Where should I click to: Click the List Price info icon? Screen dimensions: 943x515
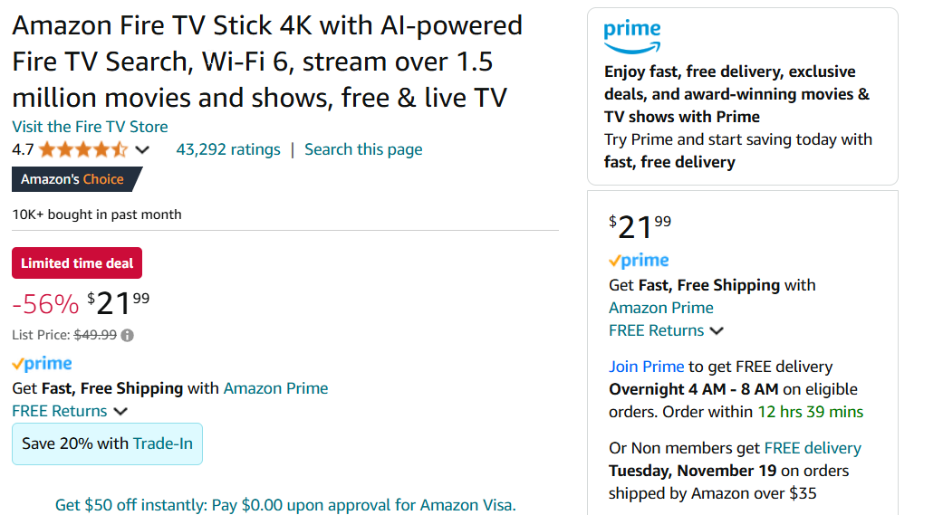pyautogui.click(x=128, y=335)
